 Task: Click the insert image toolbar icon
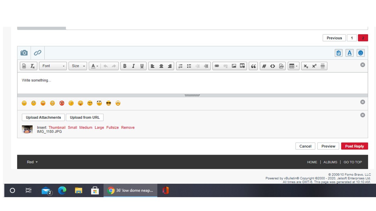(234, 66)
